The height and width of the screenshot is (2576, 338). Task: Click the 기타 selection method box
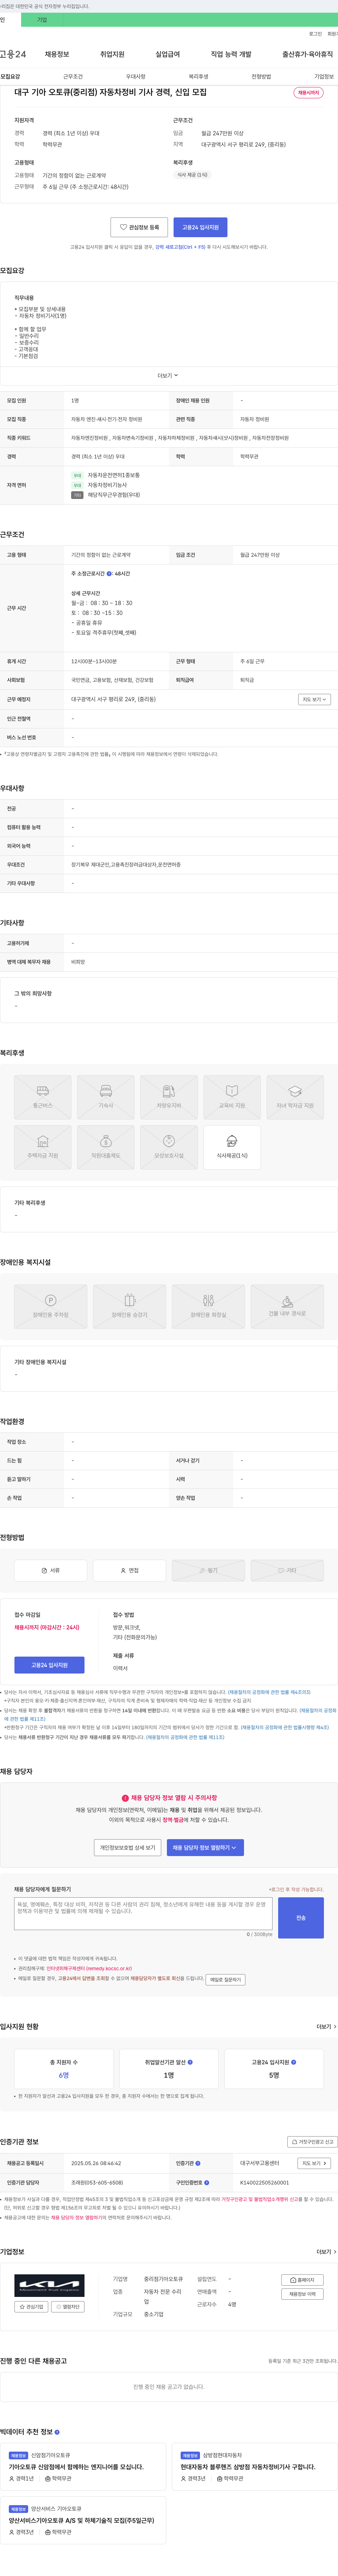287,1570
